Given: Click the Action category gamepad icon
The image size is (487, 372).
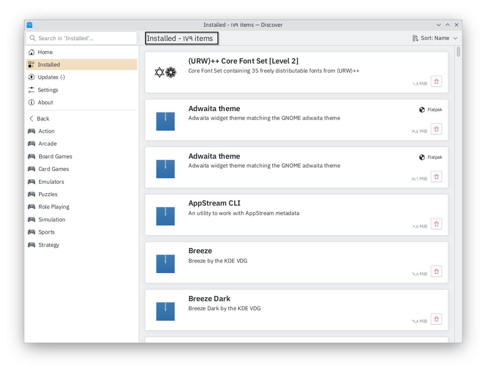Looking at the screenshot, I should click(x=32, y=131).
